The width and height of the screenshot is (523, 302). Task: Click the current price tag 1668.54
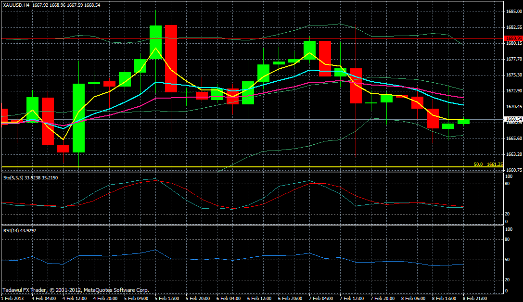(x=514, y=119)
